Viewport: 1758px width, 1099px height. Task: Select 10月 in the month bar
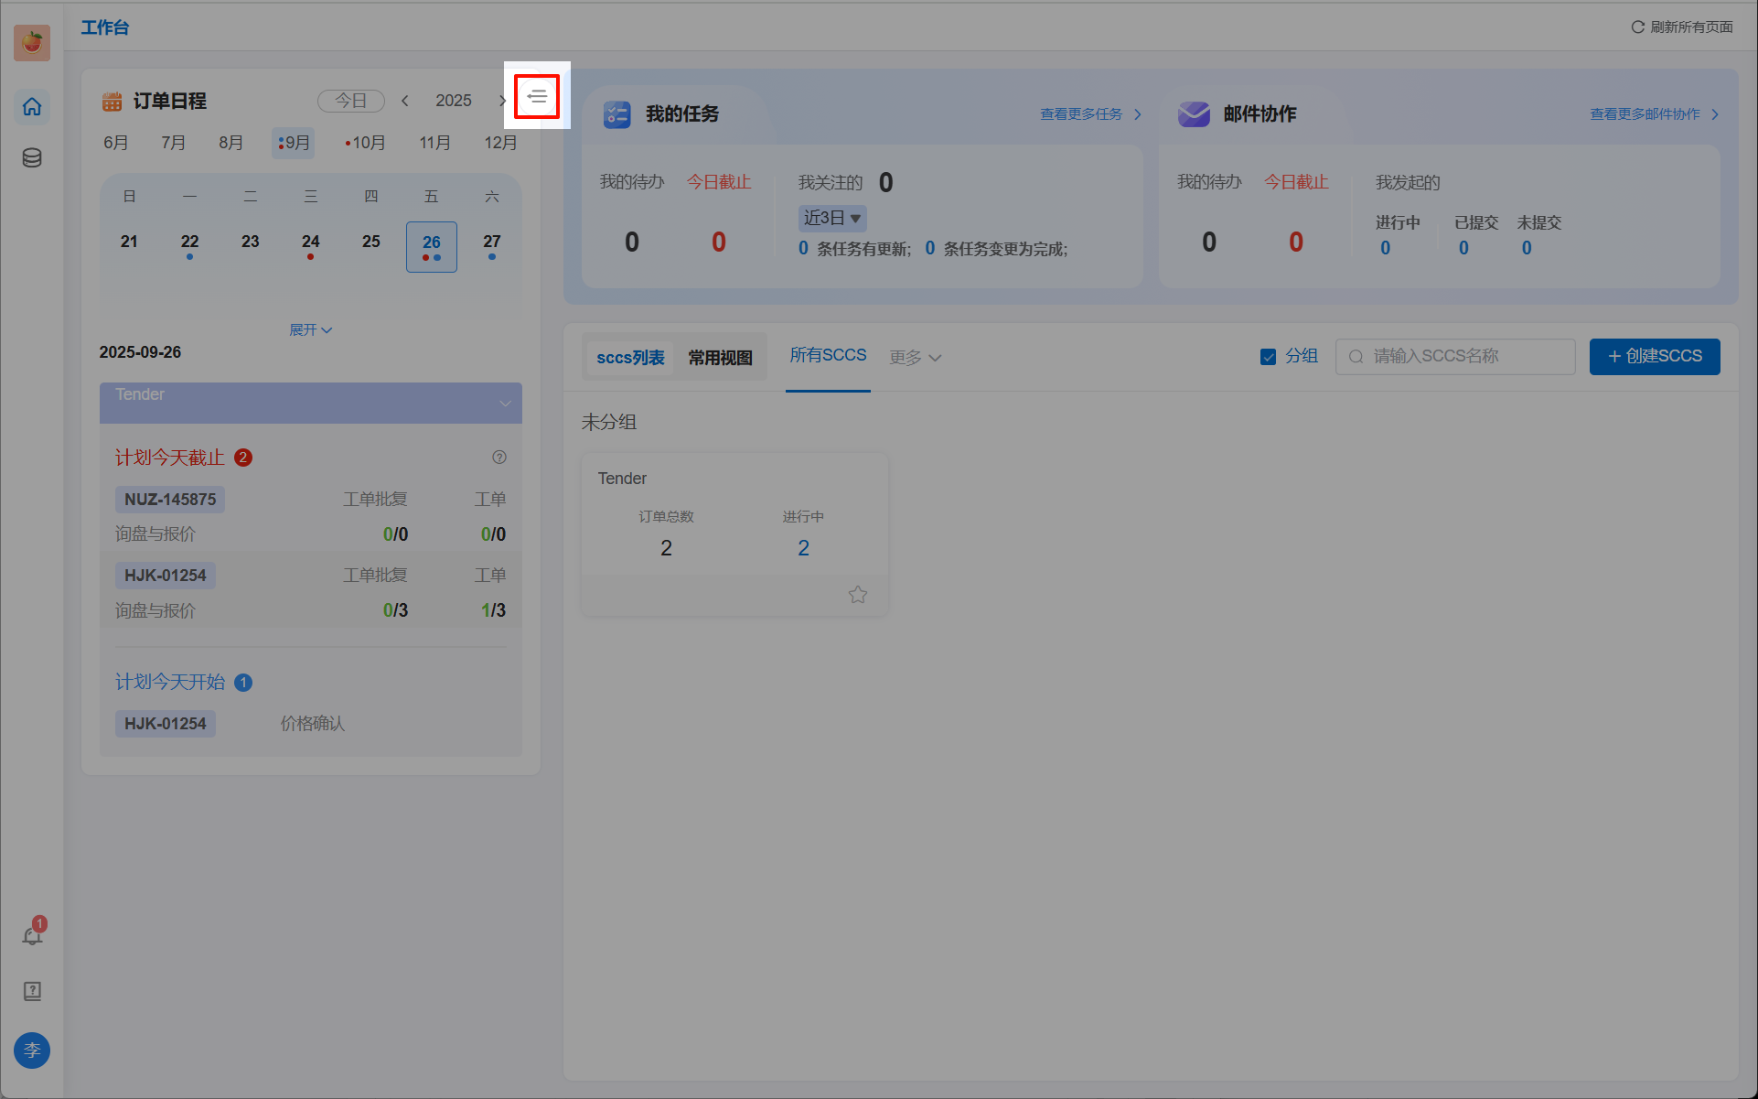[367, 143]
